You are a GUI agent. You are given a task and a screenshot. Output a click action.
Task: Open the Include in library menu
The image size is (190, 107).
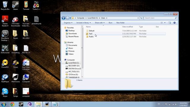pyautogui.click(x=83, y=23)
